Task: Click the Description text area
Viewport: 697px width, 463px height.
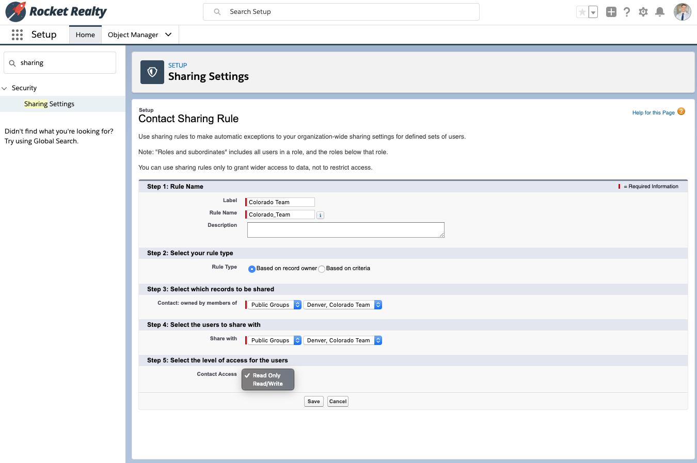Action: point(345,229)
